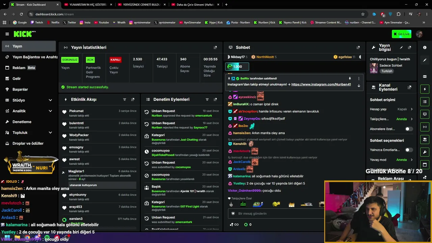The height and width of the screenshot is (243, 432).
Task: Click the broadcast signal icon in the right rail
Action: point(425,127)
